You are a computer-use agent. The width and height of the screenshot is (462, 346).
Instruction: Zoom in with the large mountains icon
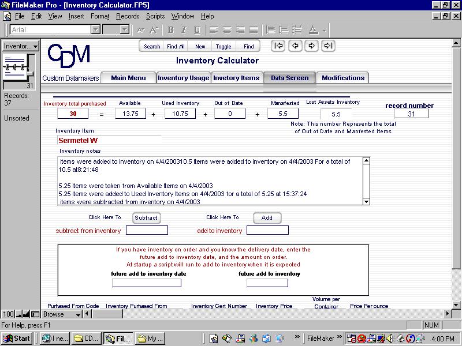pyautogui.click(x=27, y=314)
